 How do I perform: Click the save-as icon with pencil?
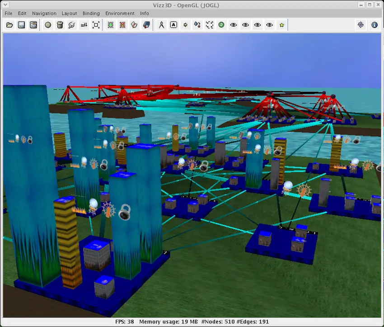[x=33, y=25]
